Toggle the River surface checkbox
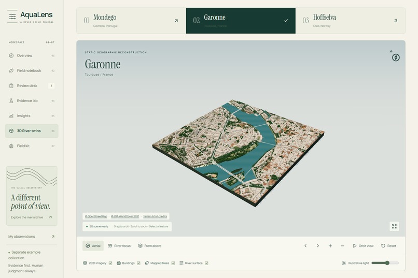 (x=206, y=263)
